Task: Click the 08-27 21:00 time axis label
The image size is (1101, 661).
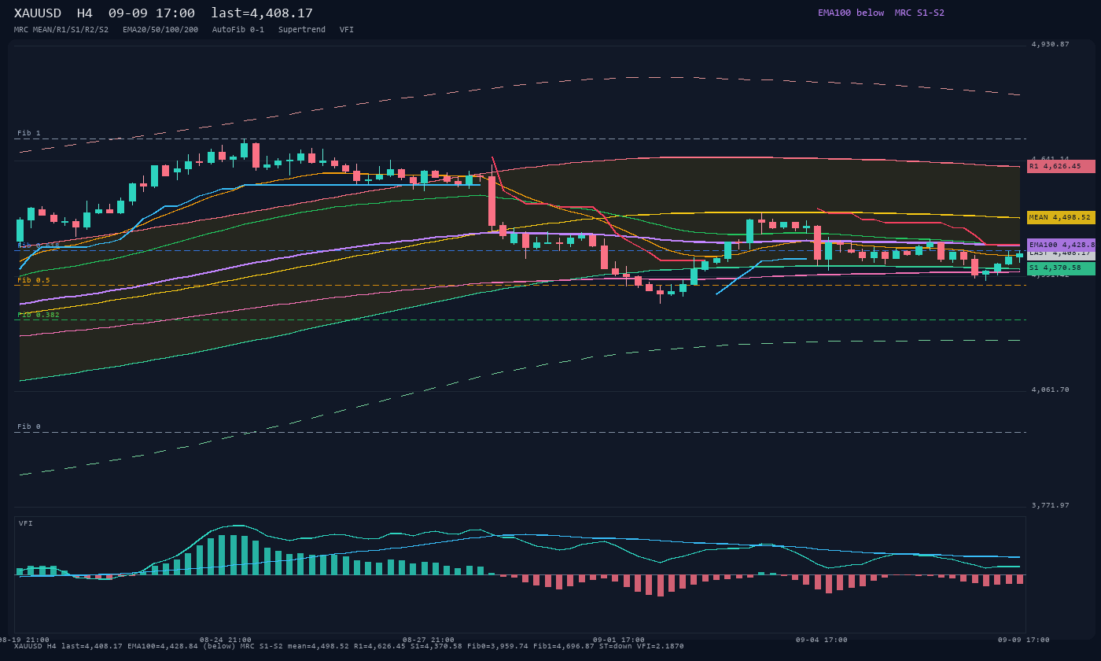Action: [x=429, y=640]
